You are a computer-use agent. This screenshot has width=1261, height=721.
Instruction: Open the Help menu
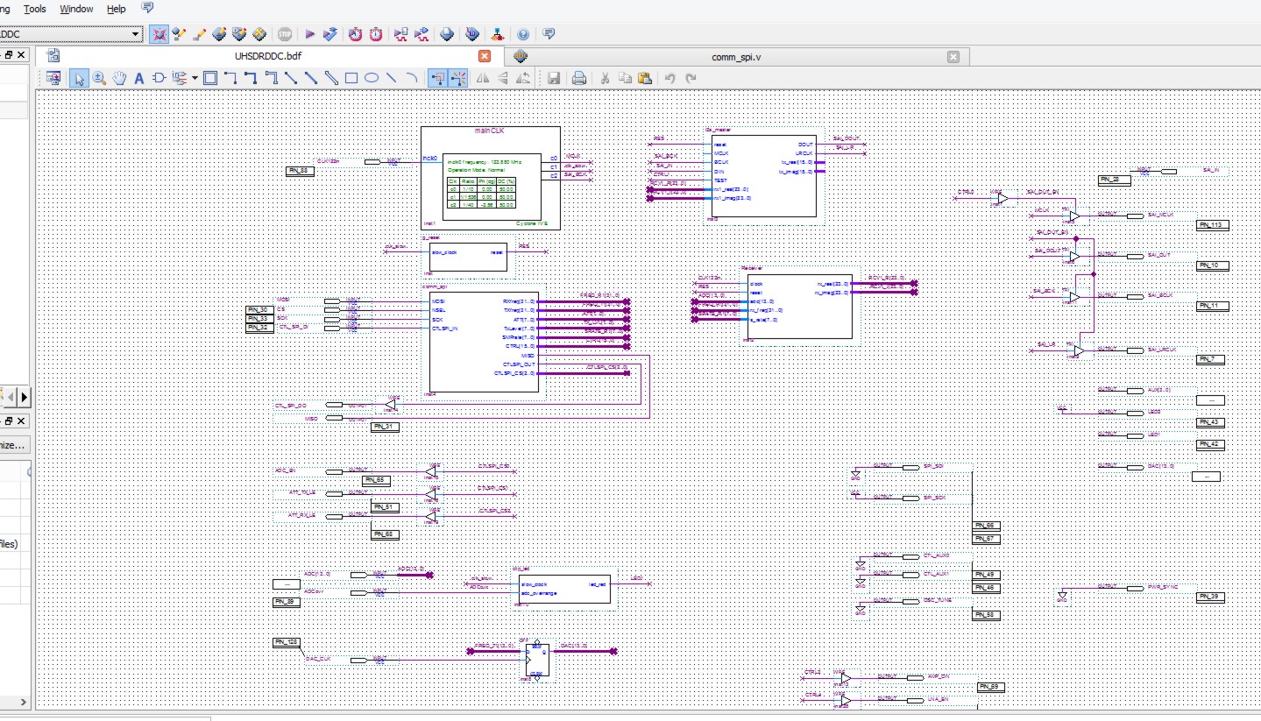(116, 9)
